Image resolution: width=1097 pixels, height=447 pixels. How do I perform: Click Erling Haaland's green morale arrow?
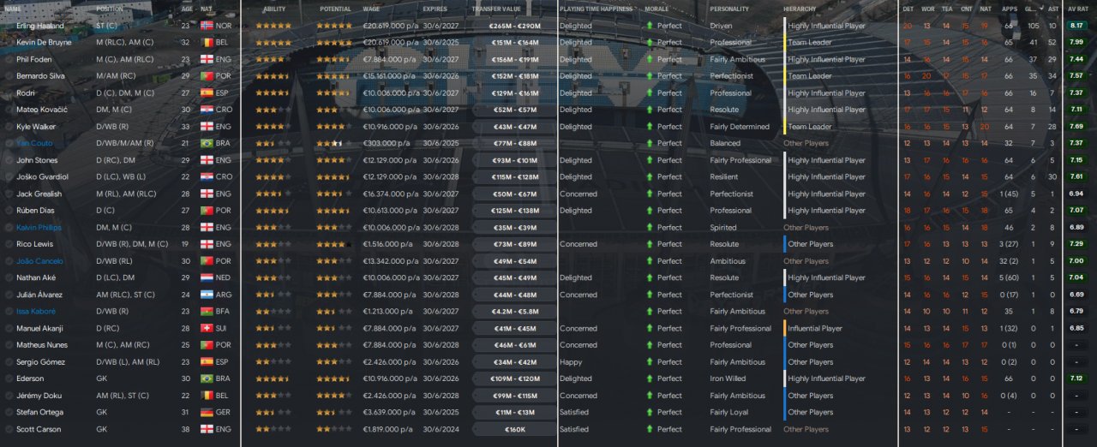tap(650, 26)
